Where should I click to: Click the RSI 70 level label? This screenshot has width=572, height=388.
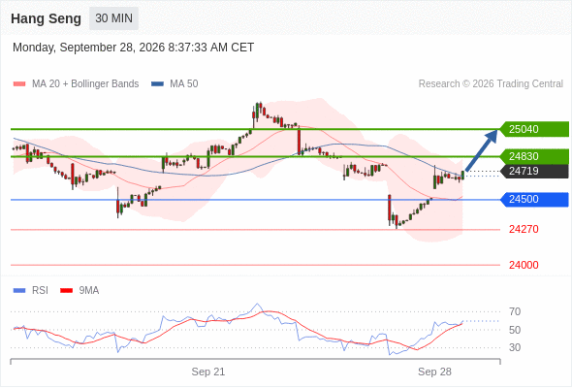(515, 311)
